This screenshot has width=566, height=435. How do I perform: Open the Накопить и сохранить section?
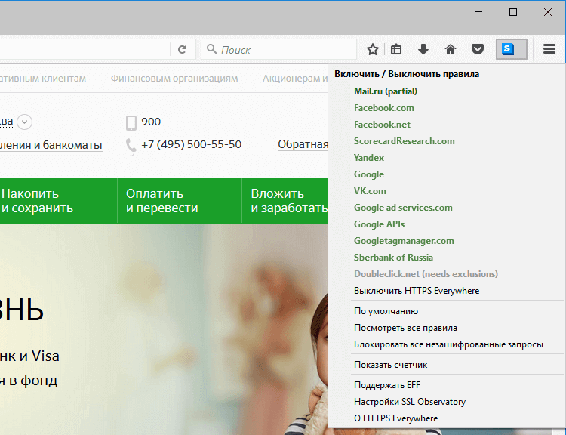58,201
